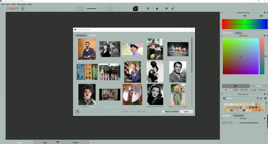Open the Bread color library dropdown
The height and width of the screenshot is (144, 268).
tap(242, 98)
